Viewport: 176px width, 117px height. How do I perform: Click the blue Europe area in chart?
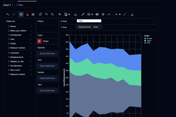pos(106,55)
